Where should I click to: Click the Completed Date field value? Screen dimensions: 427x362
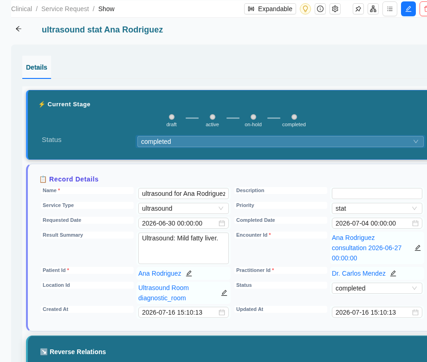pos(365,223)
